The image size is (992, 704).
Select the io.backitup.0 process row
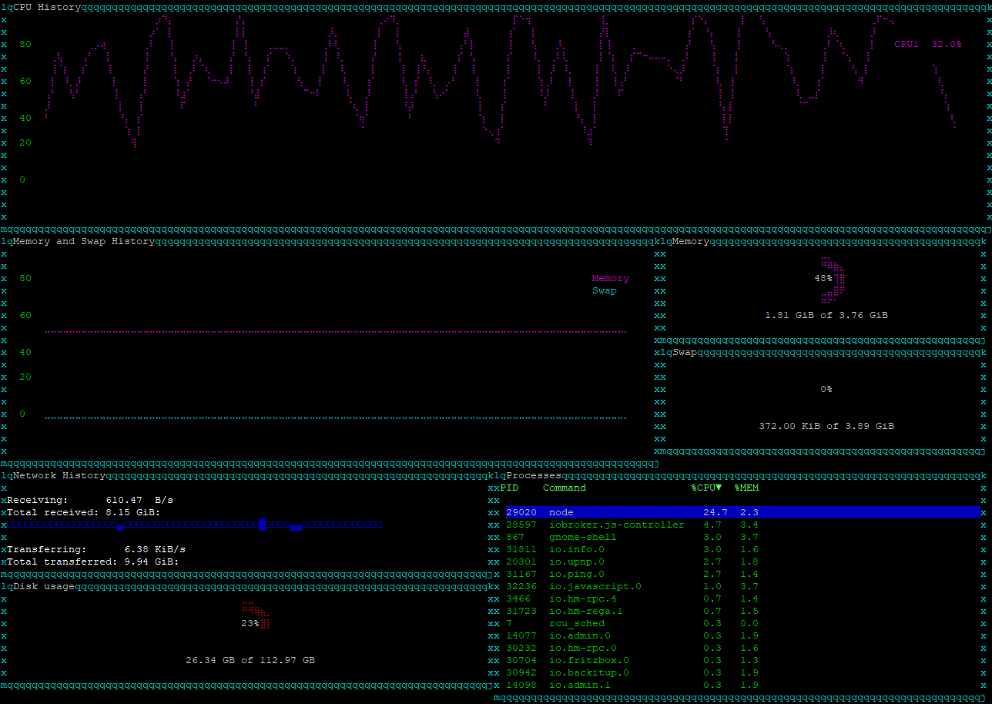pyautogui.click(x=743, y=672)
